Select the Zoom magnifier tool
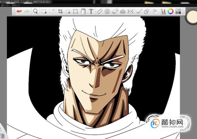The width and height of the screenshot is (197, 139). (35, 11)
